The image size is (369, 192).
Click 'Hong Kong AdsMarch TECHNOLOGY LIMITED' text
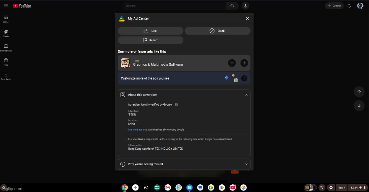point(155,149)
